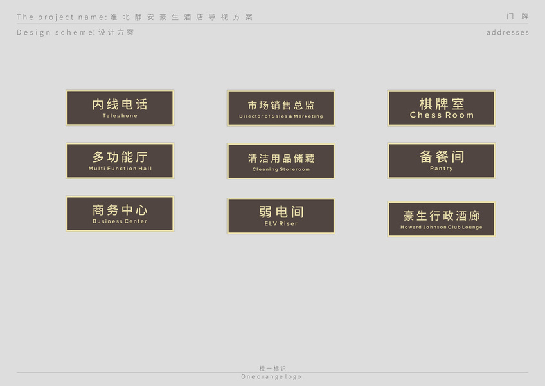545x386 pixels.
Task: Click the 'One orange logo.' footer text
Action: pos(272,376)
